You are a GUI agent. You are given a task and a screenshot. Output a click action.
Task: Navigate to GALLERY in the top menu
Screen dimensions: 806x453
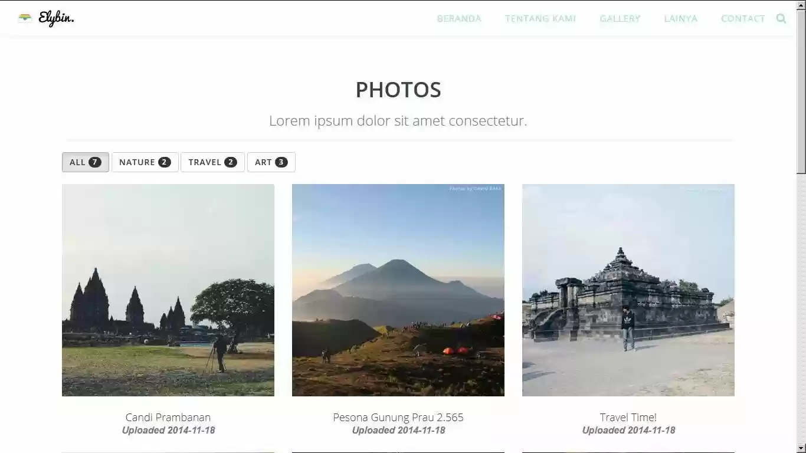[x=620, y=18]
